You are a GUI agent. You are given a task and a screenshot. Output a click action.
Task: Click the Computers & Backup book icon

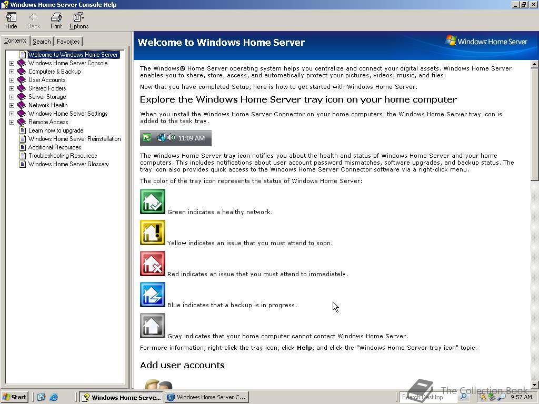[22, 72]
